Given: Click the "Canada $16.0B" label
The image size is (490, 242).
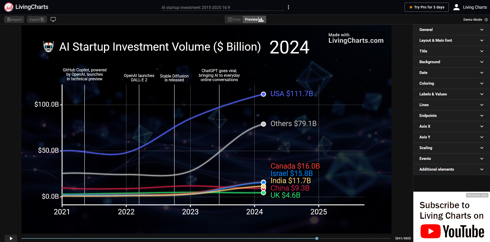Looking at the screenshot, I should click(x=295, y=166).
